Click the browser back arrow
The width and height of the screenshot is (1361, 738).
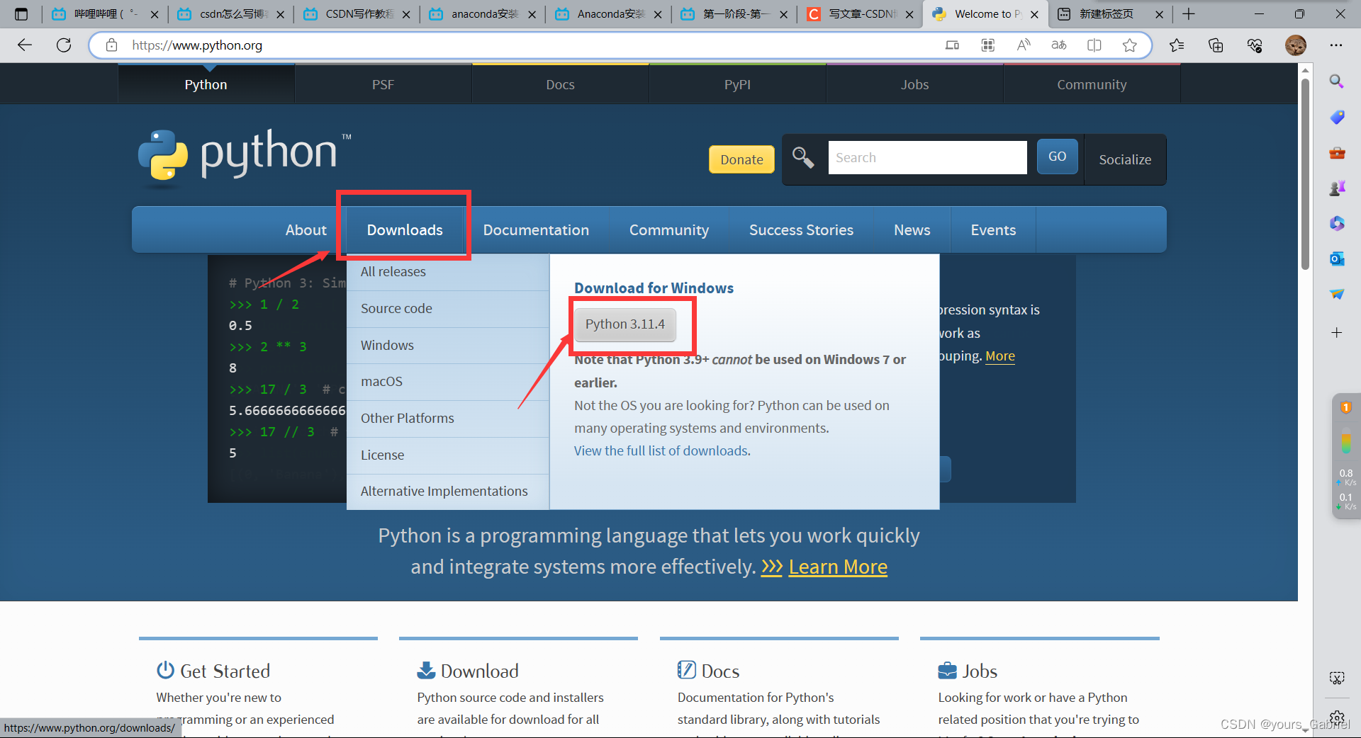(25, 45)
